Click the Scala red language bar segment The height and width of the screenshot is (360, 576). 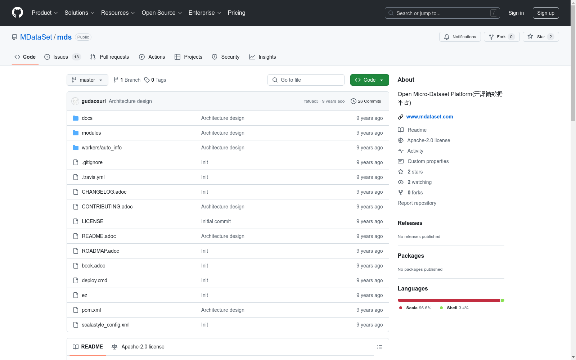(449, 300)
